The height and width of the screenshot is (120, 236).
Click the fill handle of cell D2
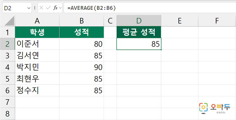[x=161, y=49]
